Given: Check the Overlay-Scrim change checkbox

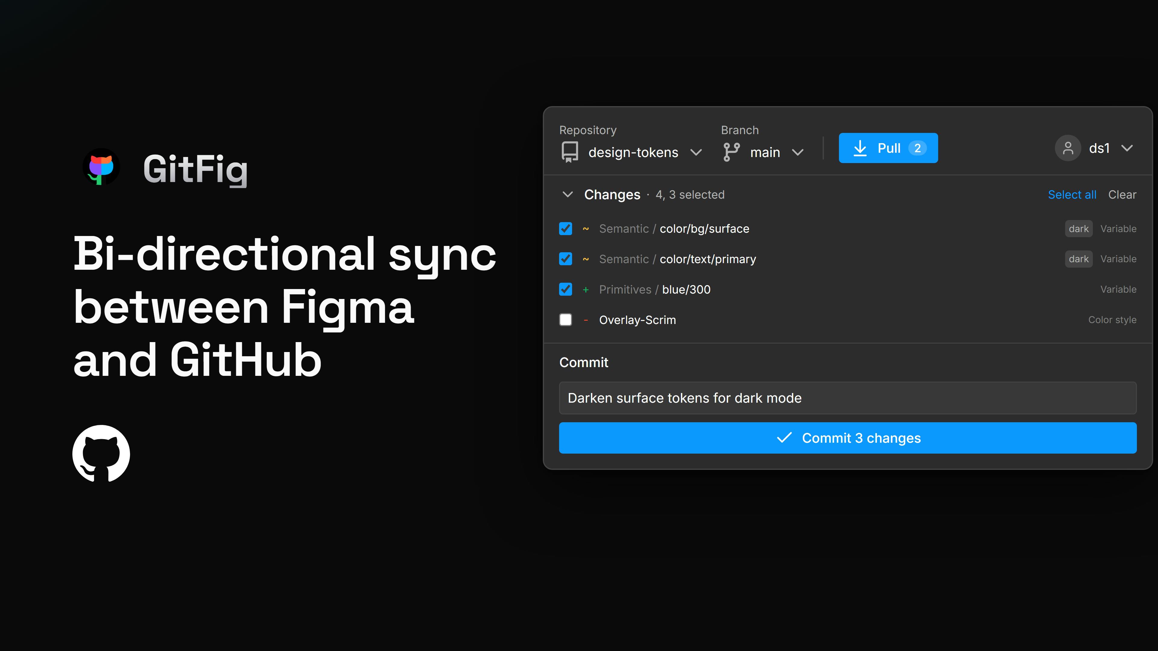Looking at the screenshot, I should click(565, 320).
